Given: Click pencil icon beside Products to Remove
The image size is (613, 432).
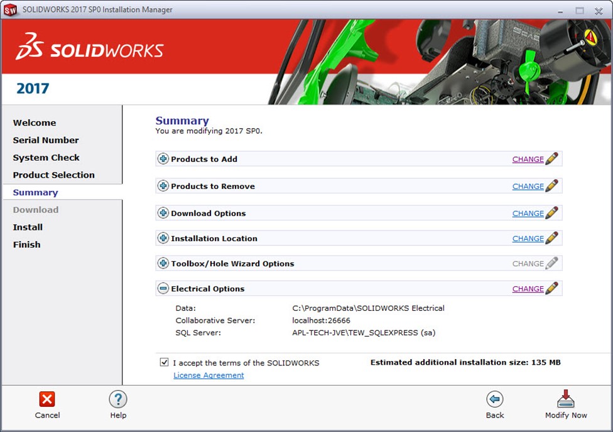Looking at the screenshot, I should [551, 186].
